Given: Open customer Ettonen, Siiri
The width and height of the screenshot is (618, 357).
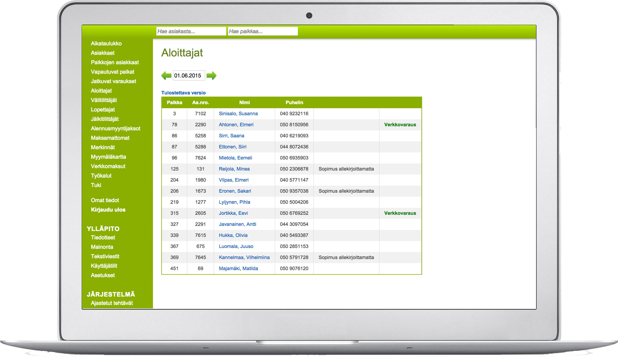Looking at the screenshot, I should 233,147.
